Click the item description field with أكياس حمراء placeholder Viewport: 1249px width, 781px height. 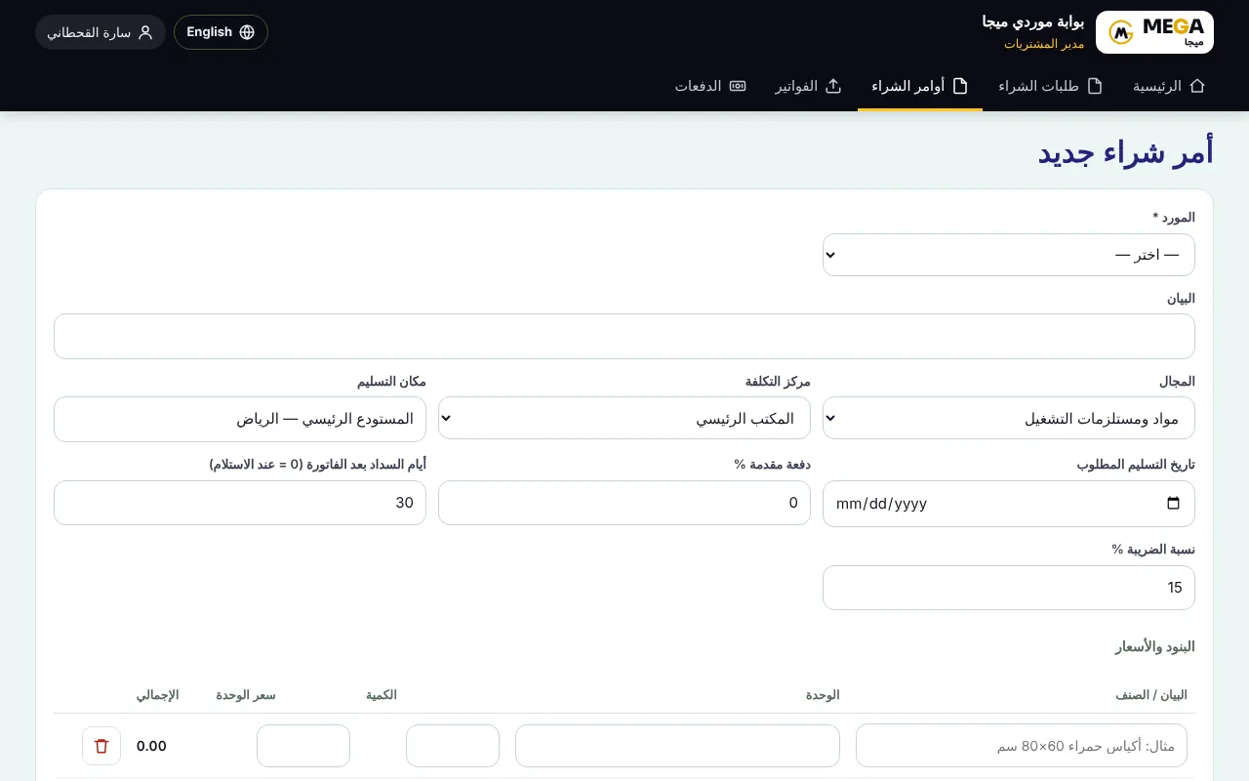pyautogui.click(x=1022, y=746)
